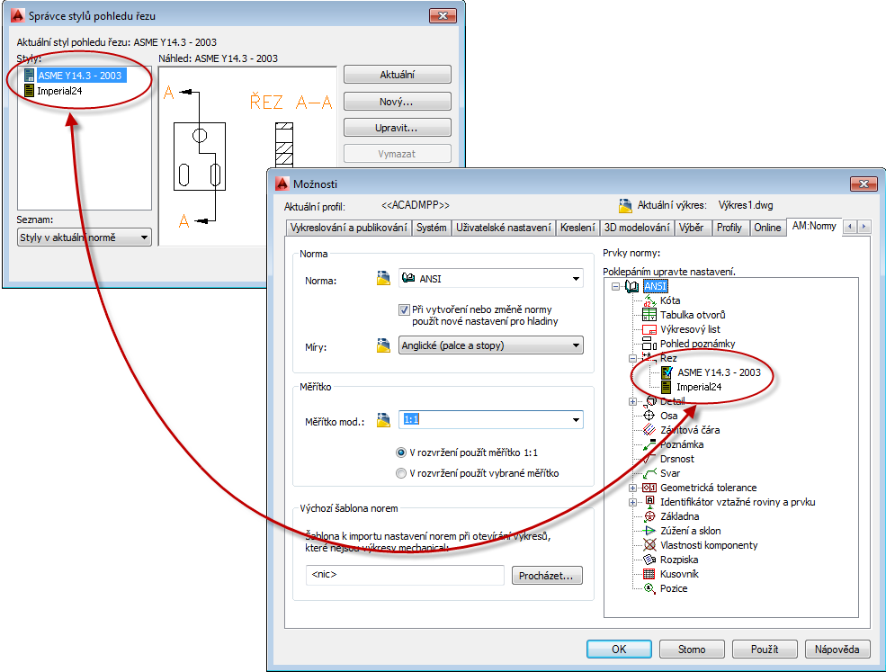The width and height of the screenshot is (886, 672).
Task: Open the Kreslení tab
Action: point(577,228)
